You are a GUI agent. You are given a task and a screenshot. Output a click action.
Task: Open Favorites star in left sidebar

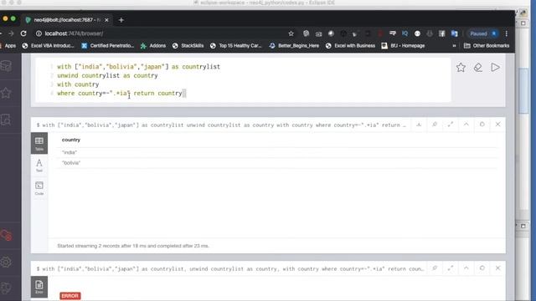6,93
